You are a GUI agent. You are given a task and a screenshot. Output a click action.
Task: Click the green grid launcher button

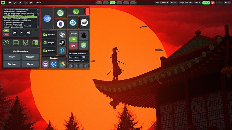click(3, 3)
